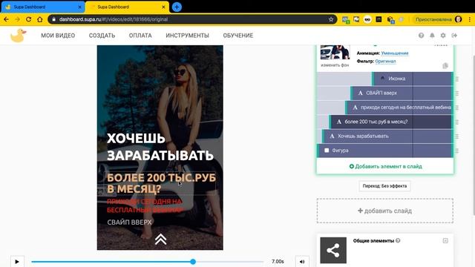Open МОИ ВИДЕО menu
Image resolution: width=475 pixels, height=267 pixels.
(x=58, y=36)
